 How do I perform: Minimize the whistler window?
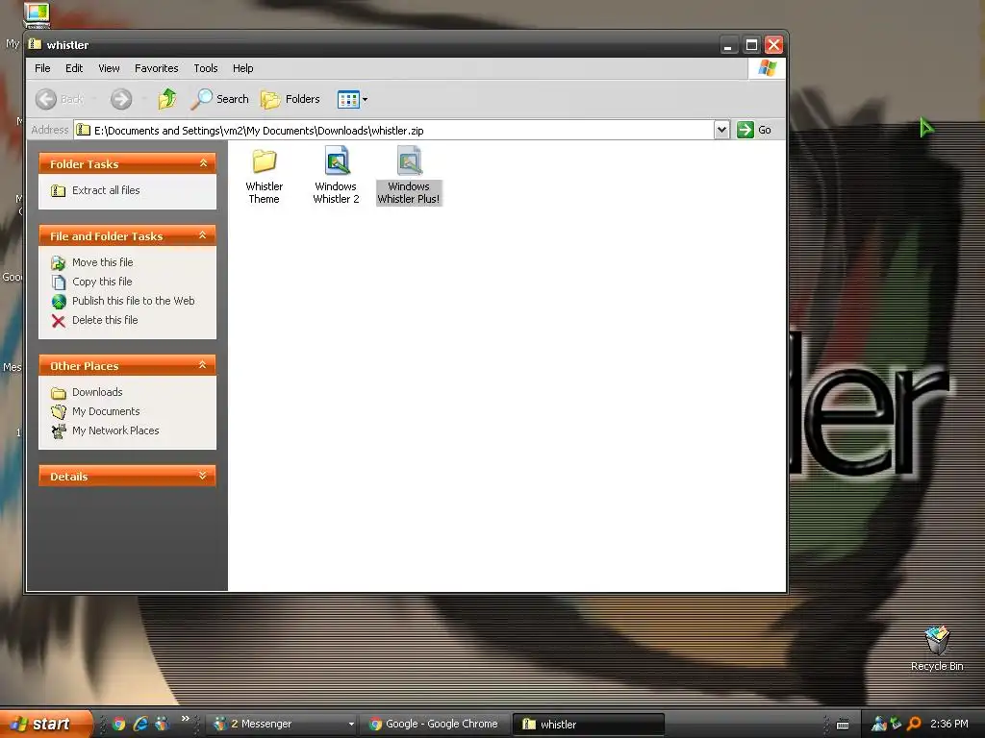pos(729,44)
